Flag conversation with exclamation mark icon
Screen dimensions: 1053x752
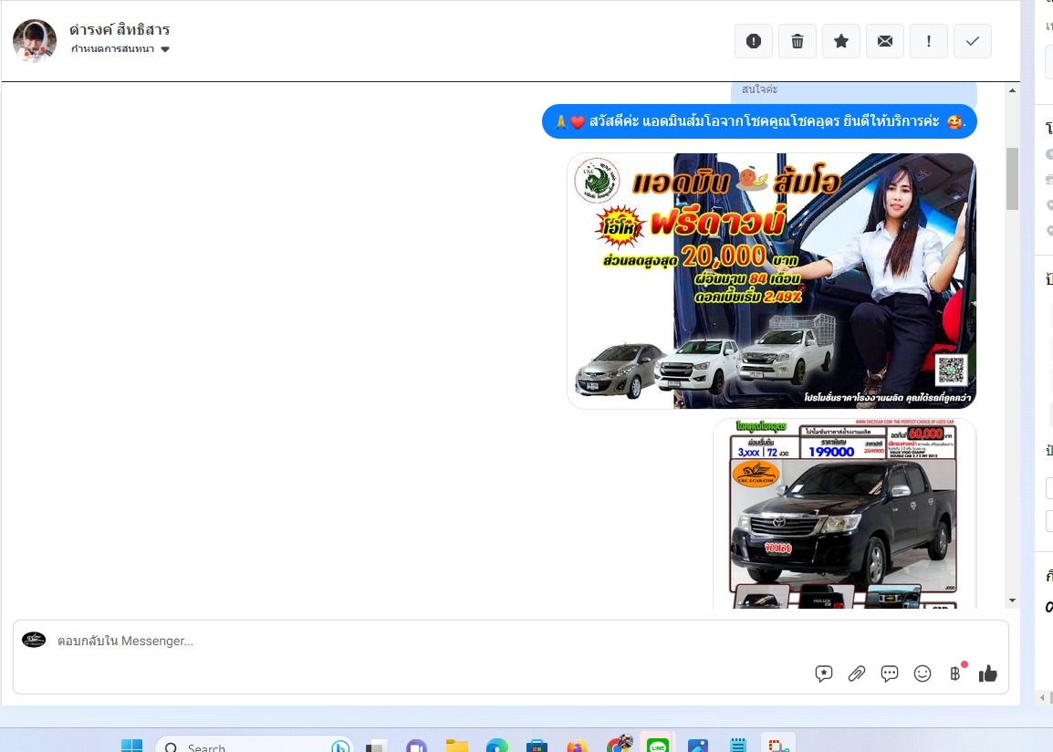point(928,41)
